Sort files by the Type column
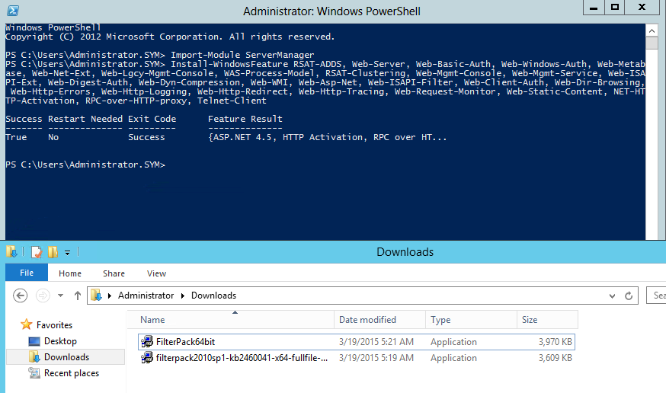 pos(471,320)
